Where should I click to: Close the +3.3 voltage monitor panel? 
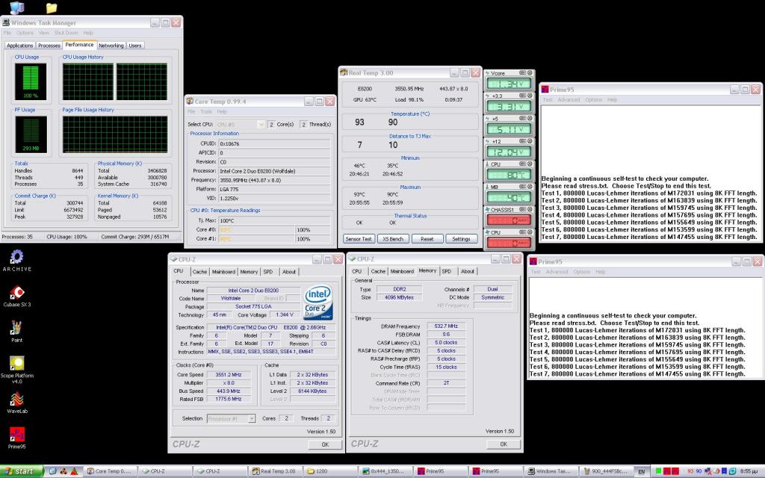pyautogui.click(x=530, y=96)
